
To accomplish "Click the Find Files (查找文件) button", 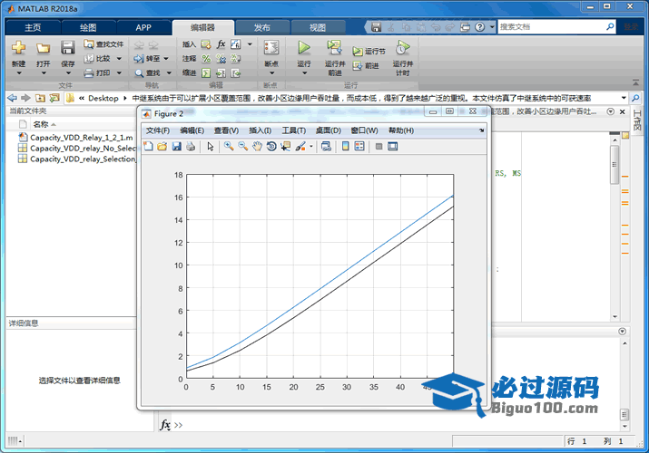I will pos(103,43).
